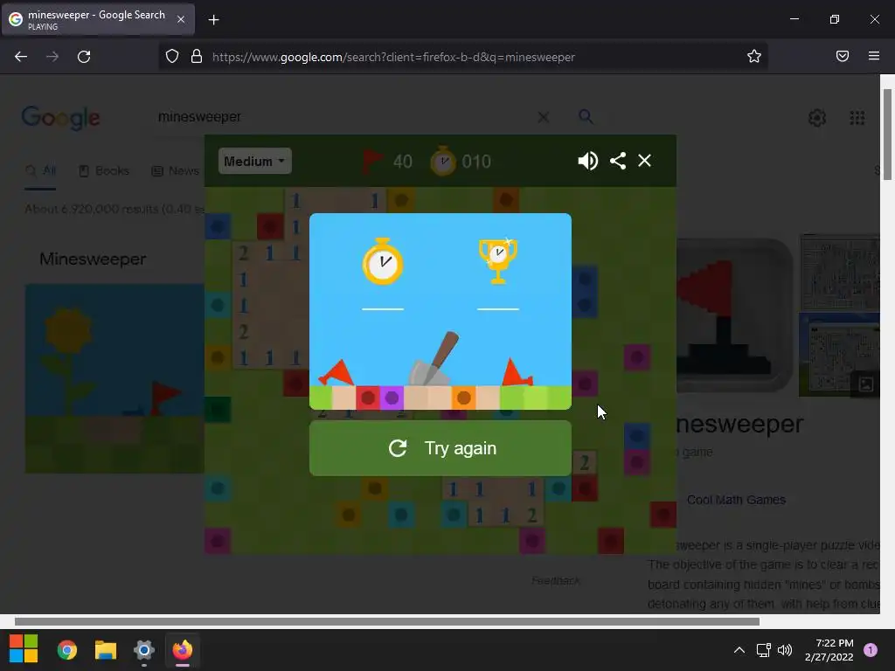Click the horizontal page scrollbar
895x671 pixels.
pos(387,621)
